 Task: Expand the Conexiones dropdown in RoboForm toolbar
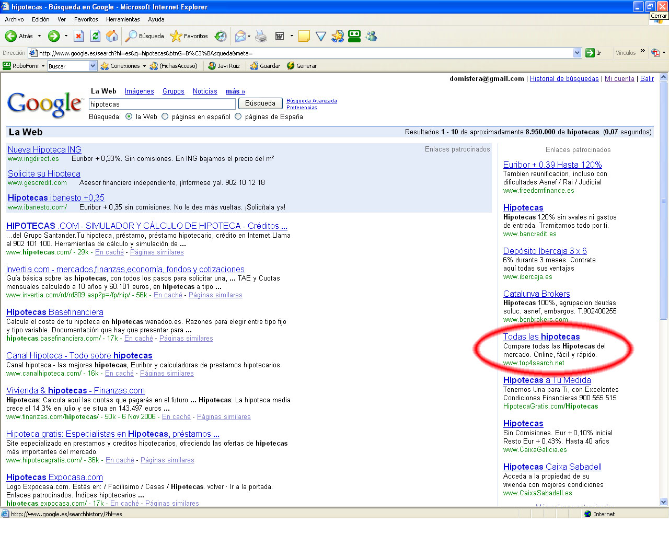tap(144, 66)
